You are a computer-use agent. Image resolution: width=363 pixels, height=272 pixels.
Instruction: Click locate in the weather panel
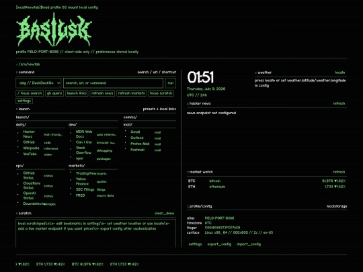pyautogui.click(x=340, y=73)
